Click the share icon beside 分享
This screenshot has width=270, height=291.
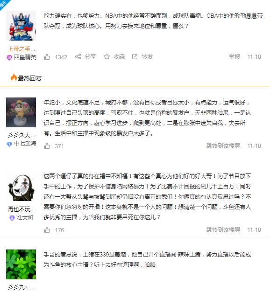[78, 56]
